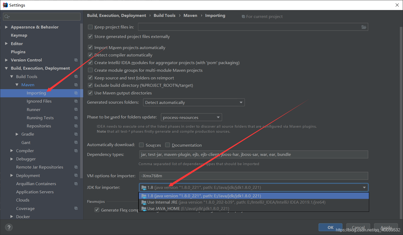Expand Appearance & Behavior section

(x=6, y=27)
